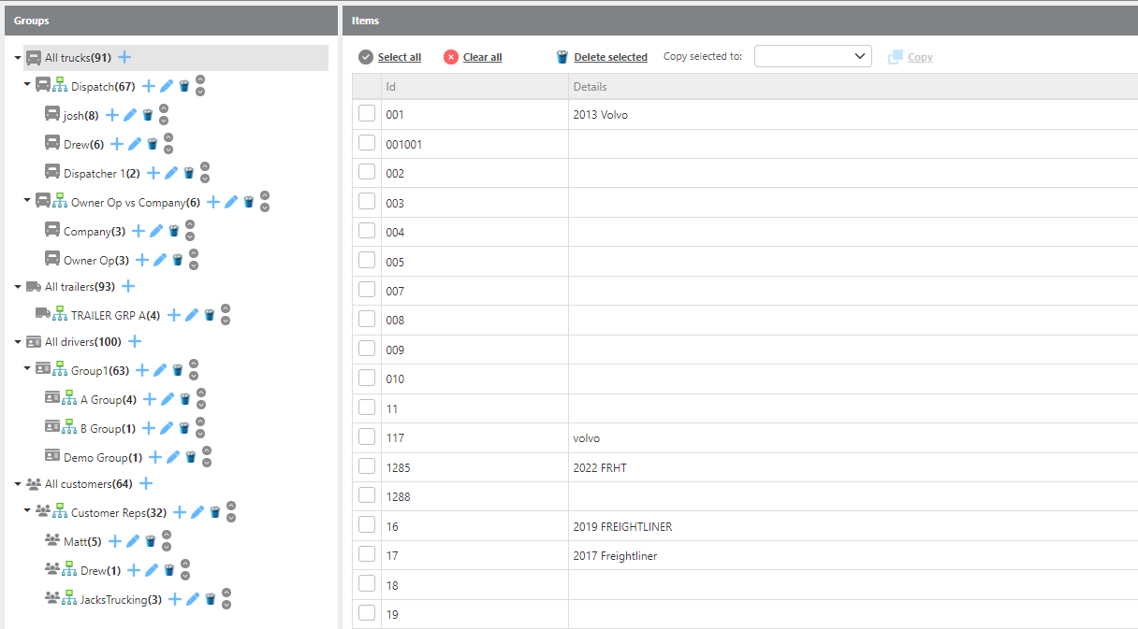The height and width of the screenshot is (629, 1138).
Task: Click the pencil icon for TRAILER GRP A
Action: [x=192, y=315]
